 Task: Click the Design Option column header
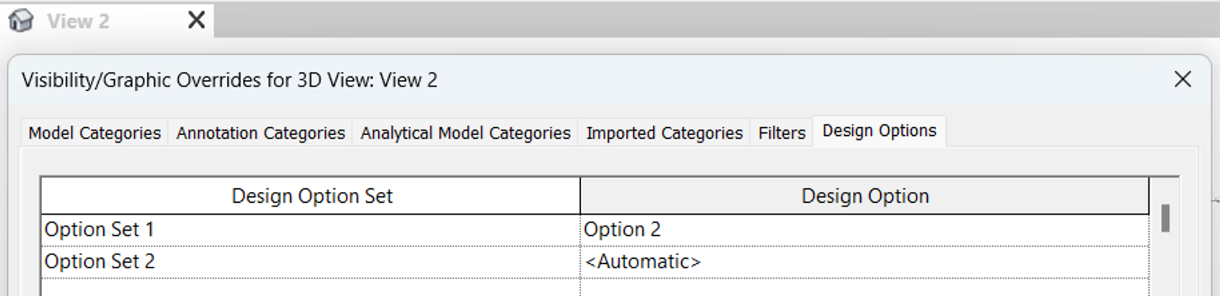coord(864,196)
